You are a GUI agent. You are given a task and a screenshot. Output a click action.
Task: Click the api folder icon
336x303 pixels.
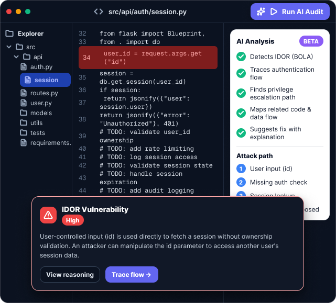click(x=27, y=57)
